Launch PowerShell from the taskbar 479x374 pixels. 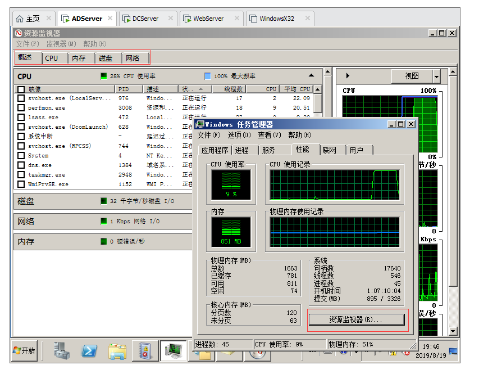pos(90,351)
